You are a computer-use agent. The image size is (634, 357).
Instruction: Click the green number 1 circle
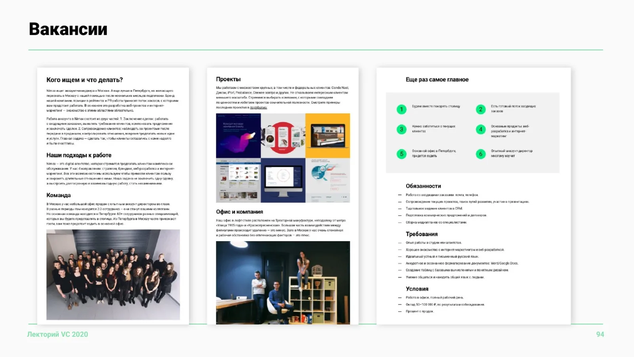click(401, 109)
